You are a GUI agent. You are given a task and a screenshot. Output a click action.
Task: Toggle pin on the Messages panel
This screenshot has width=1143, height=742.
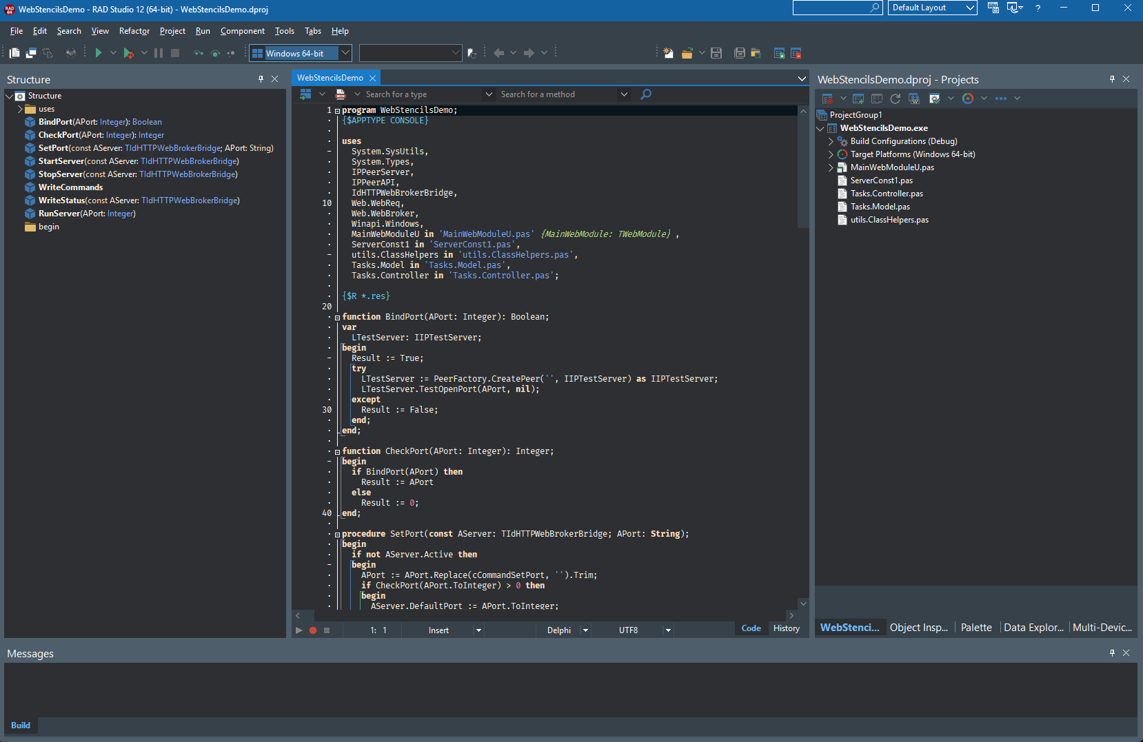click(x=1112, y=653)
